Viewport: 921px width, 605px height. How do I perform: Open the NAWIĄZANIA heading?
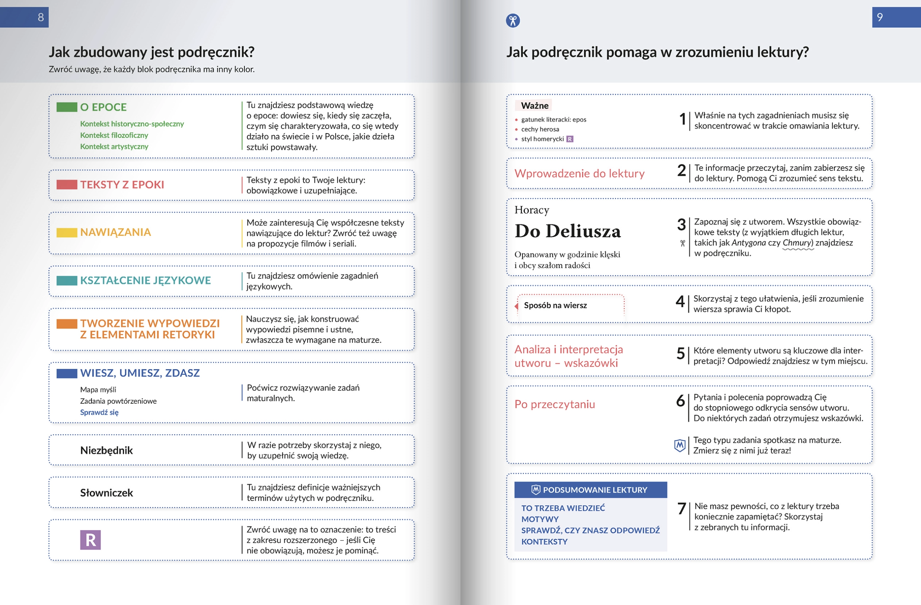[115, 232]
